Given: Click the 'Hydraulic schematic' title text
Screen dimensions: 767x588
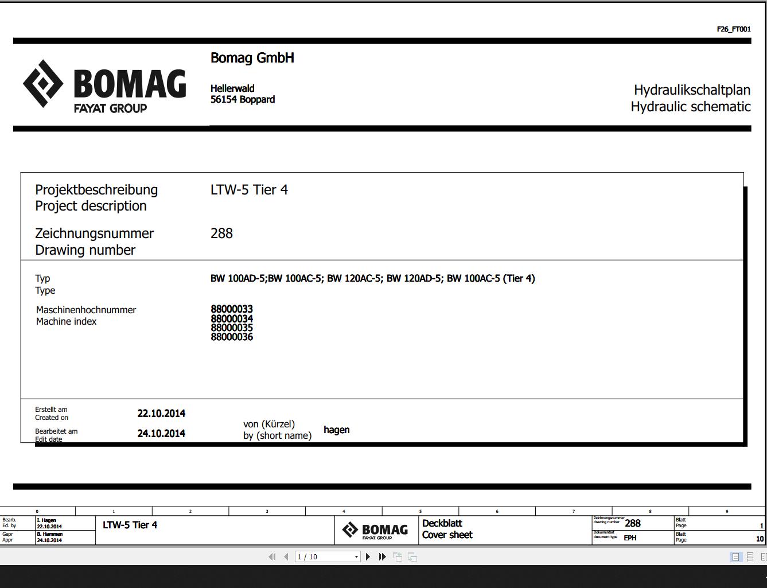Looking at the screenshot, I should 691,107.
